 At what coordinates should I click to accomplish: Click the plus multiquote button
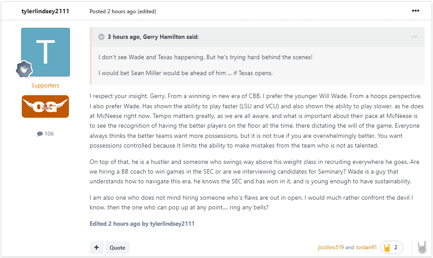[96, 247]
